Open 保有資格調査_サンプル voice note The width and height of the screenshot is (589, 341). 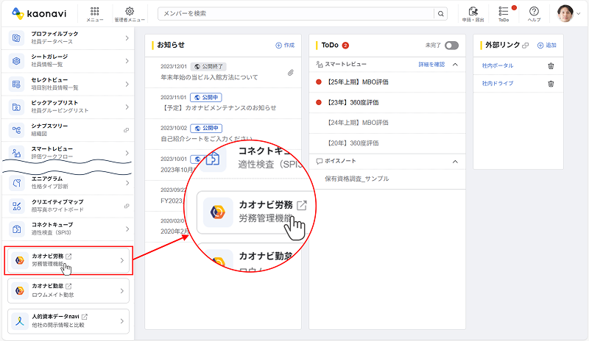point(356,179)
